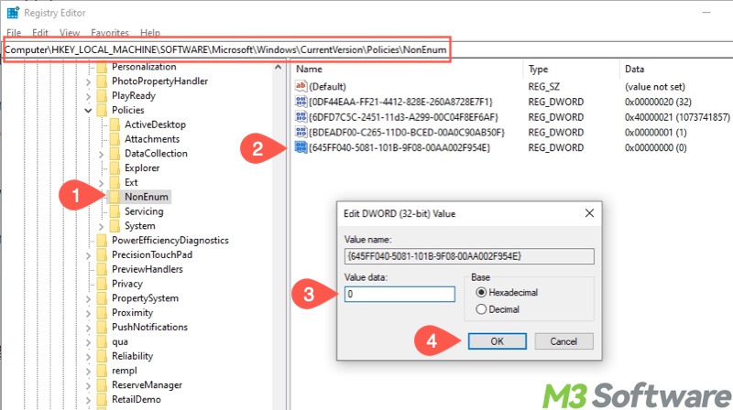Select the Decimal base radio button
The height and width of the screenshot is (410, 733).
(482, 310)
